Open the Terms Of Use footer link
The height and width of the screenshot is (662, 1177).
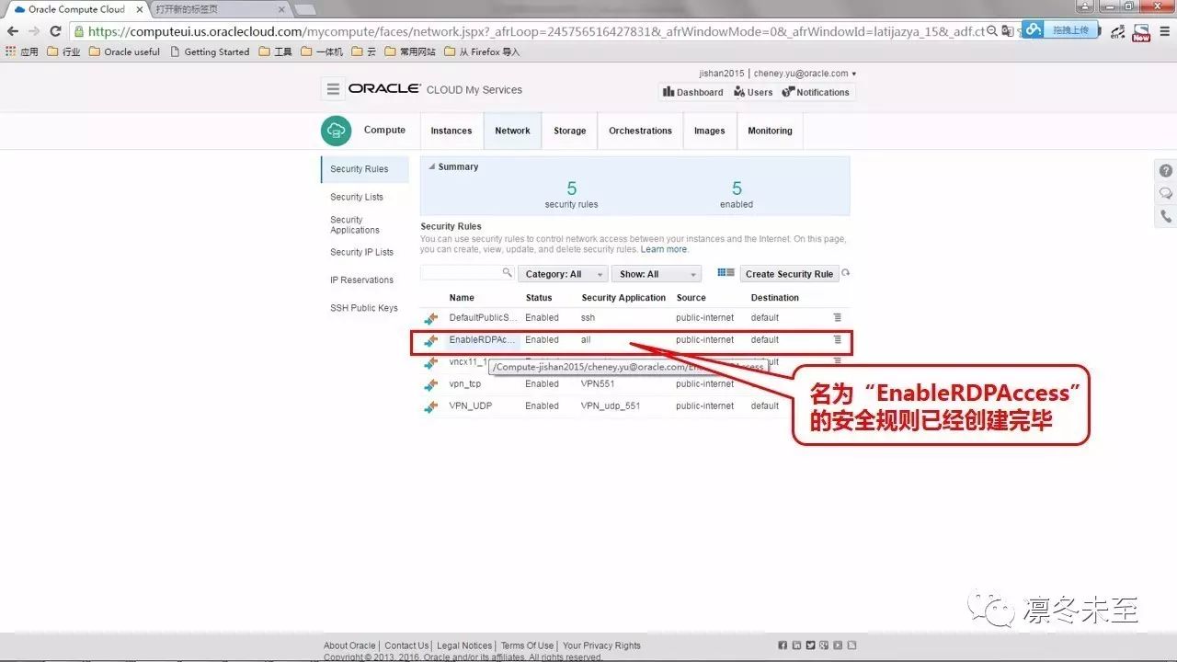coord(527,645)
